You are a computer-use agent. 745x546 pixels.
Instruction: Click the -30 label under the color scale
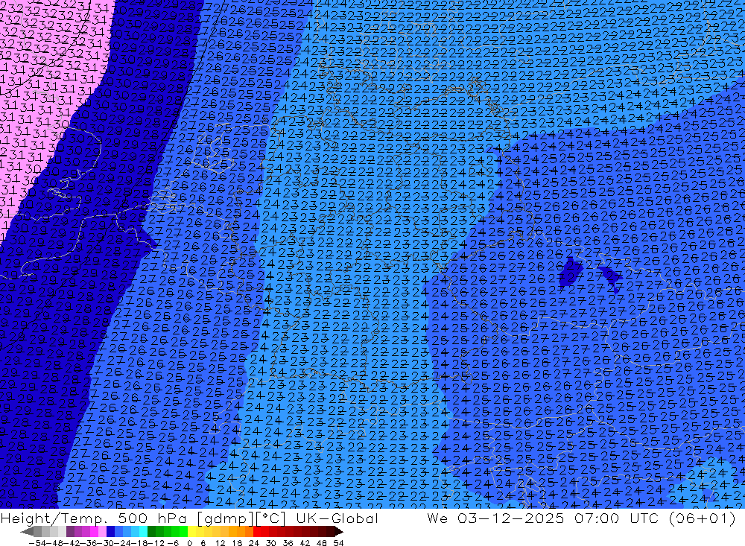point(107,543)
